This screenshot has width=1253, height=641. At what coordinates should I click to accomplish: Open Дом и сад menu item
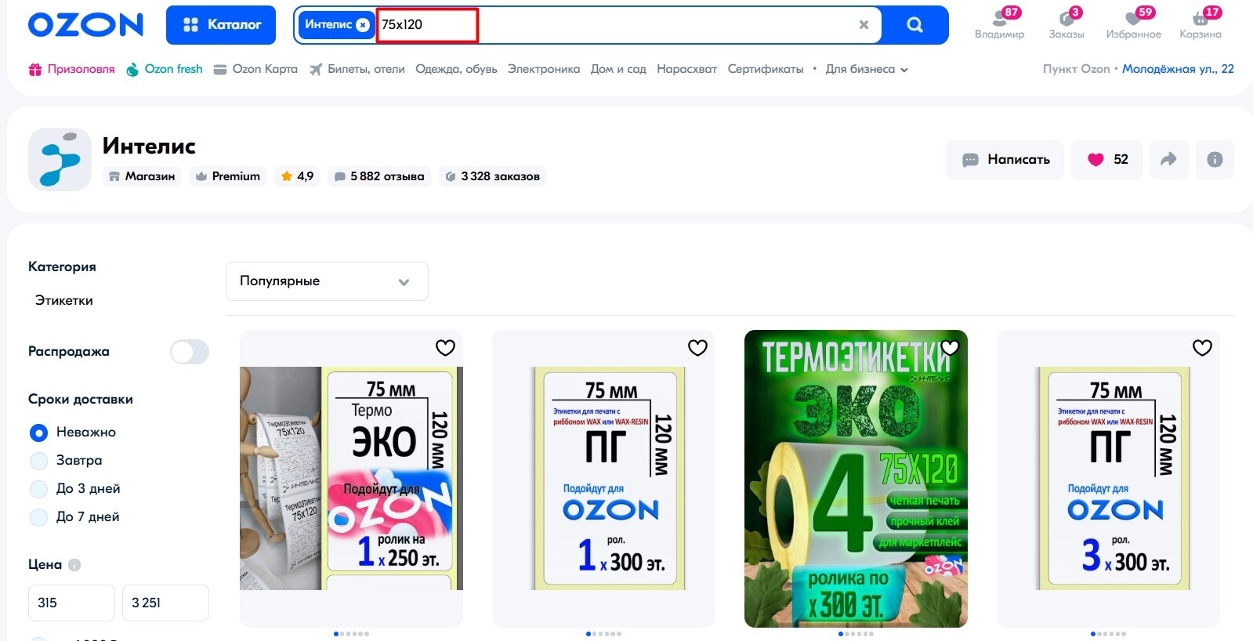618,69
